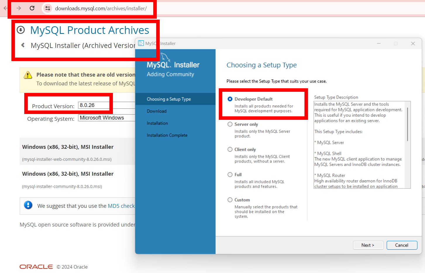Viewport: 425px width, 273px height.
Task: Click '* MySQL Shell' line in description box
Action: [328, 153]
